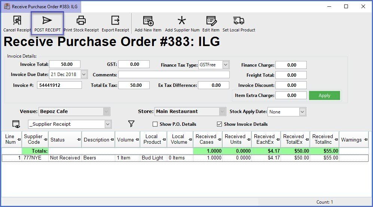Sort by Received TotalEx column header
Screen dimensions: 373x207
293,139
